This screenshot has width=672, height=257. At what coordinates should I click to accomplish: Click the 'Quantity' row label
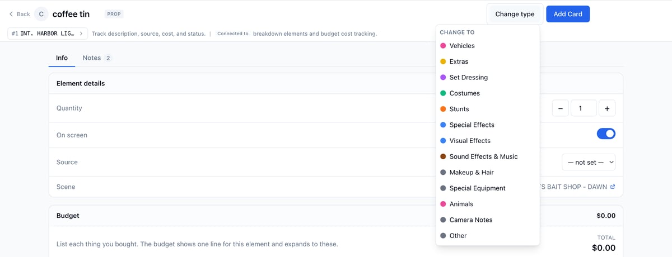pos(69,108)
